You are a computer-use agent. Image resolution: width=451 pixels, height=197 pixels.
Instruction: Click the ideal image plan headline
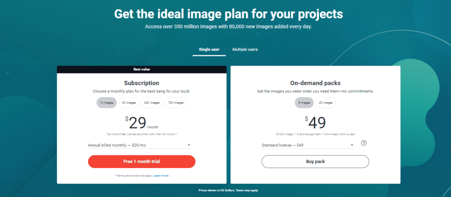click(228, 14)
